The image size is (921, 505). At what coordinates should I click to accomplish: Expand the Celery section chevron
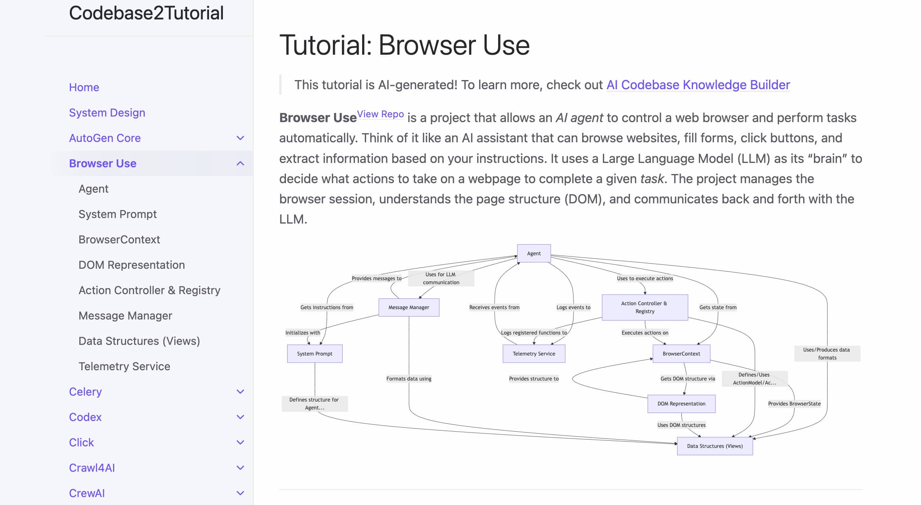click(240, 392)
